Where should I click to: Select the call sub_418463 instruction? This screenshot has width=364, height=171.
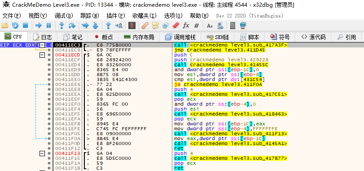point(231,114)
